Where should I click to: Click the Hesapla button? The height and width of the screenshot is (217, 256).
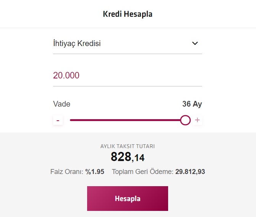128,198
